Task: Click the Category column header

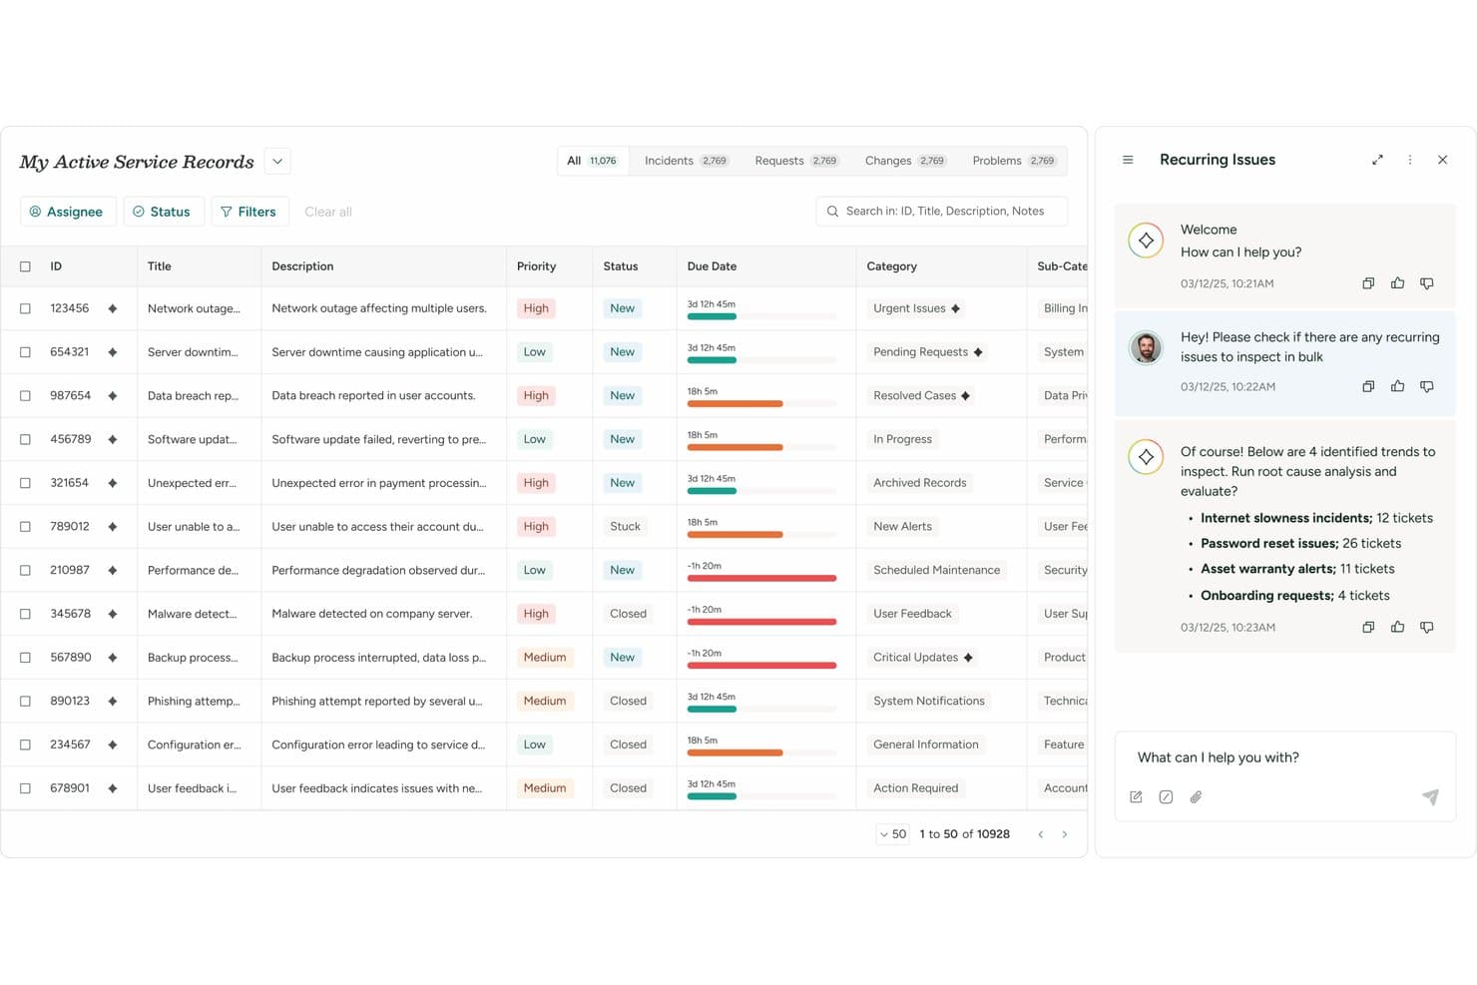Action: (891, 266)
